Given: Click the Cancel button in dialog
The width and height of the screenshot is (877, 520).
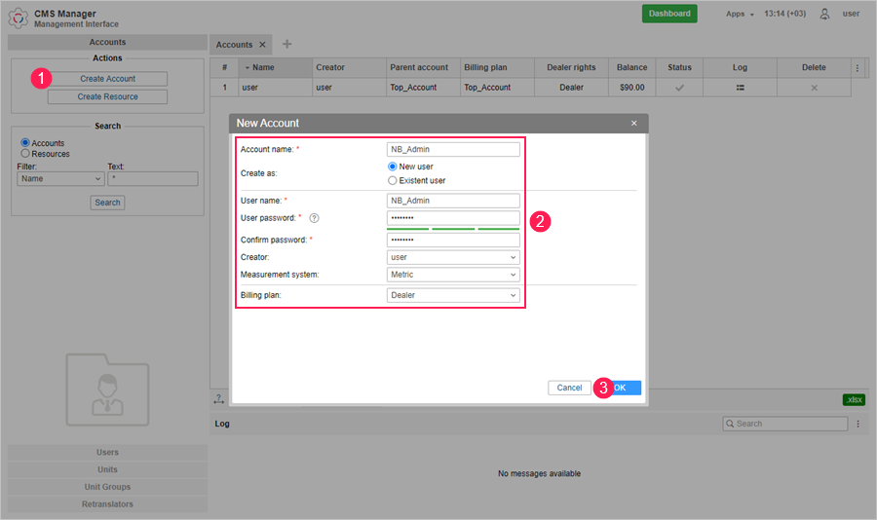Looking at the screenshot, I should click(x=569, y=388).
